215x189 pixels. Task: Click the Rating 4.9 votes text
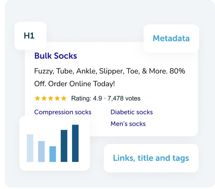(106, 98)
